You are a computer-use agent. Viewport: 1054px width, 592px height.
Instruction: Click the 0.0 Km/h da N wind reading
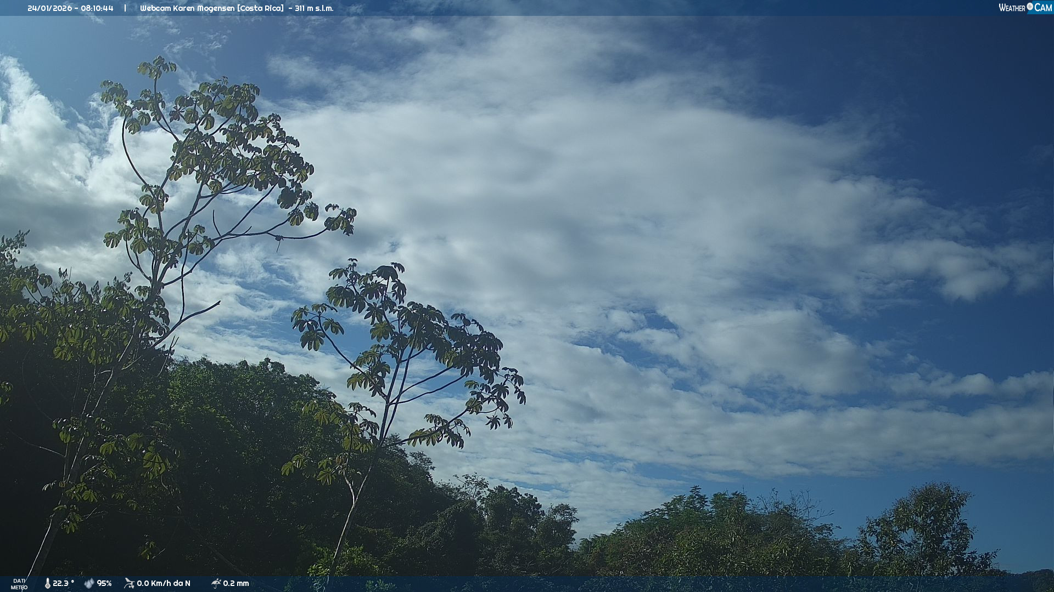click(x=164, y=584)
